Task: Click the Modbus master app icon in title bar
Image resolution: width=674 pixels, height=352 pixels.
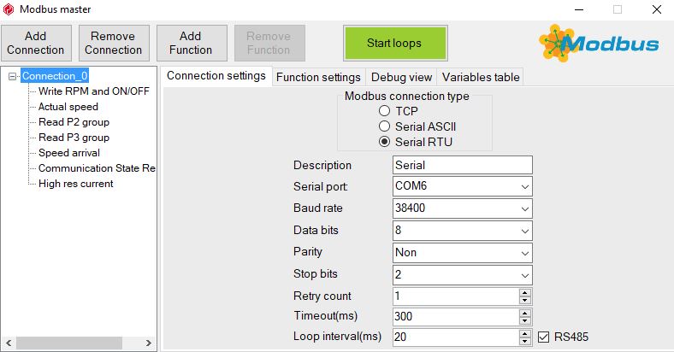Action: click(x=9, y=9)
